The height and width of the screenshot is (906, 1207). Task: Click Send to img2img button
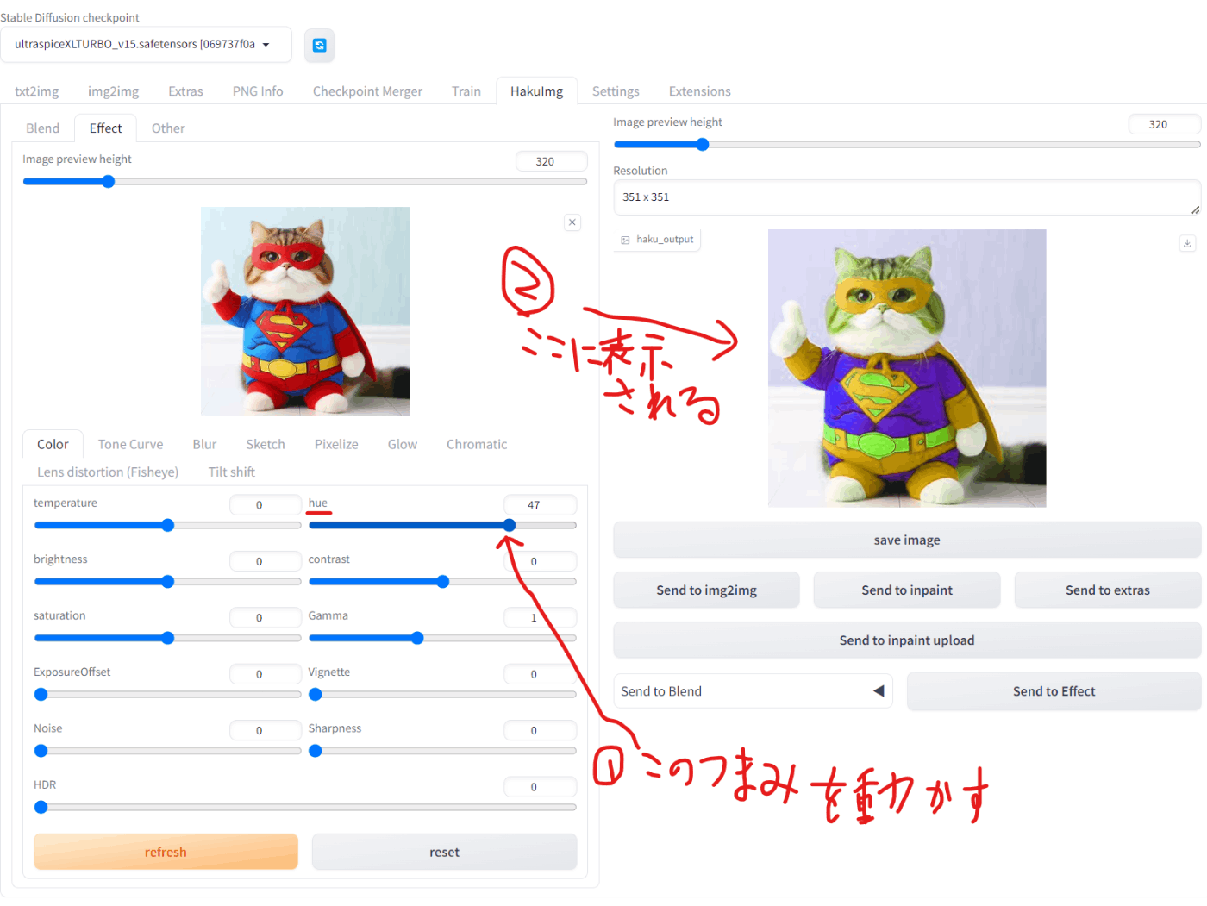(x=706, y=590)
